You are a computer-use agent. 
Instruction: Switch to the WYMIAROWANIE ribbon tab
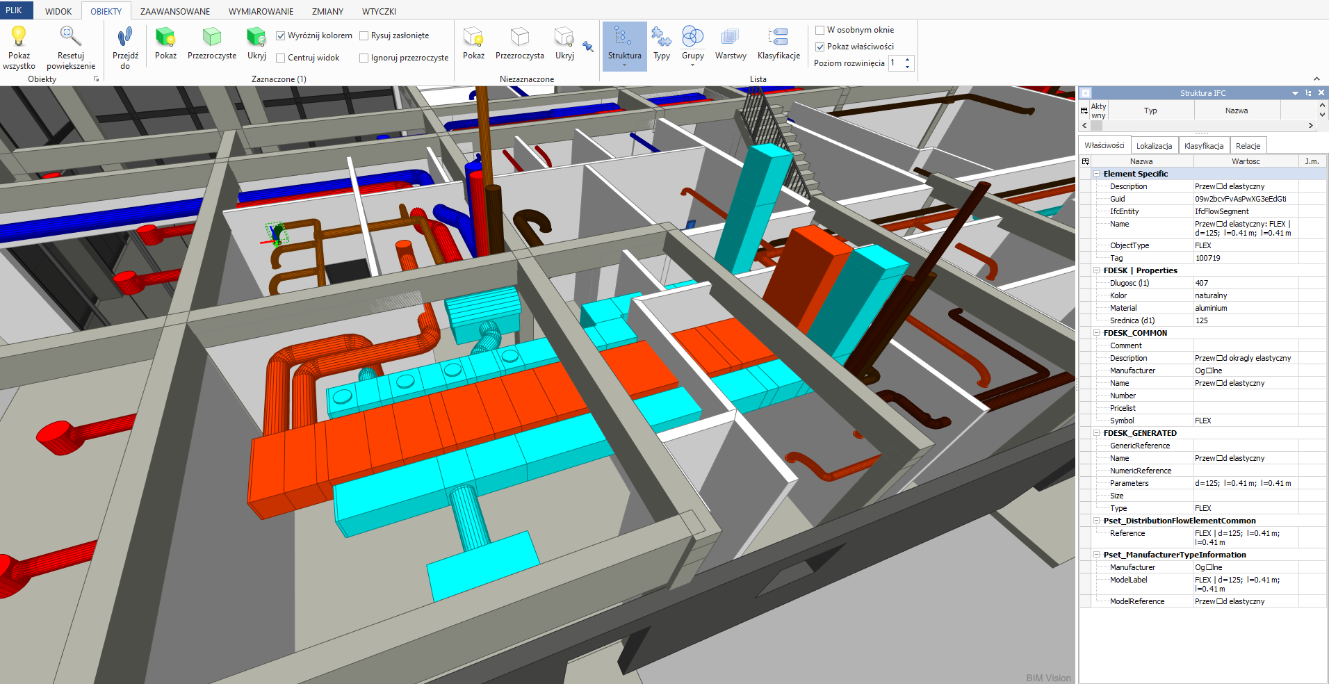(261, 11)
